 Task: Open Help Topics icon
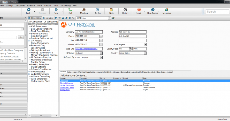tap(153, 10)
